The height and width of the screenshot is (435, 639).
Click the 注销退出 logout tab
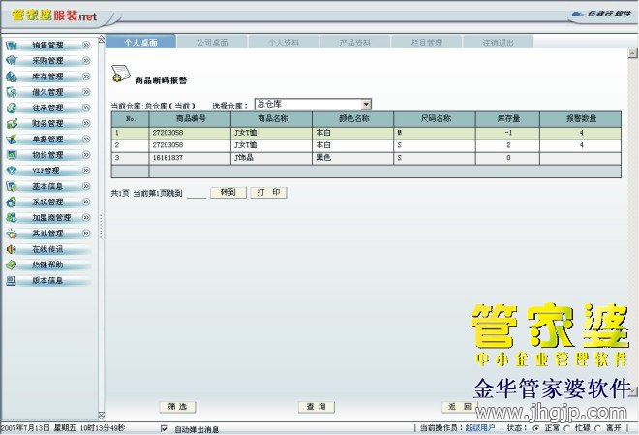tap(498, 42)
